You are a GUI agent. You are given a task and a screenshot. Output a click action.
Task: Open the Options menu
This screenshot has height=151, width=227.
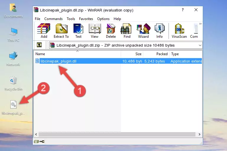[x=103, y=19]
